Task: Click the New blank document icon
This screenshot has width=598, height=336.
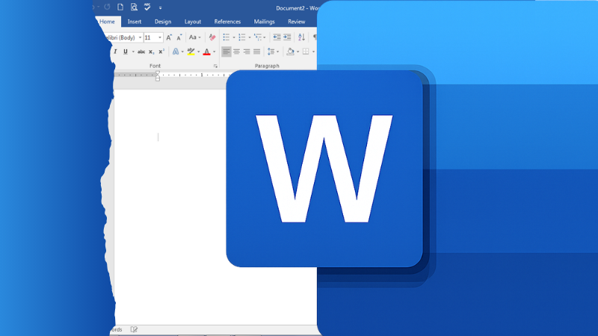Action: tap(120, 7)
